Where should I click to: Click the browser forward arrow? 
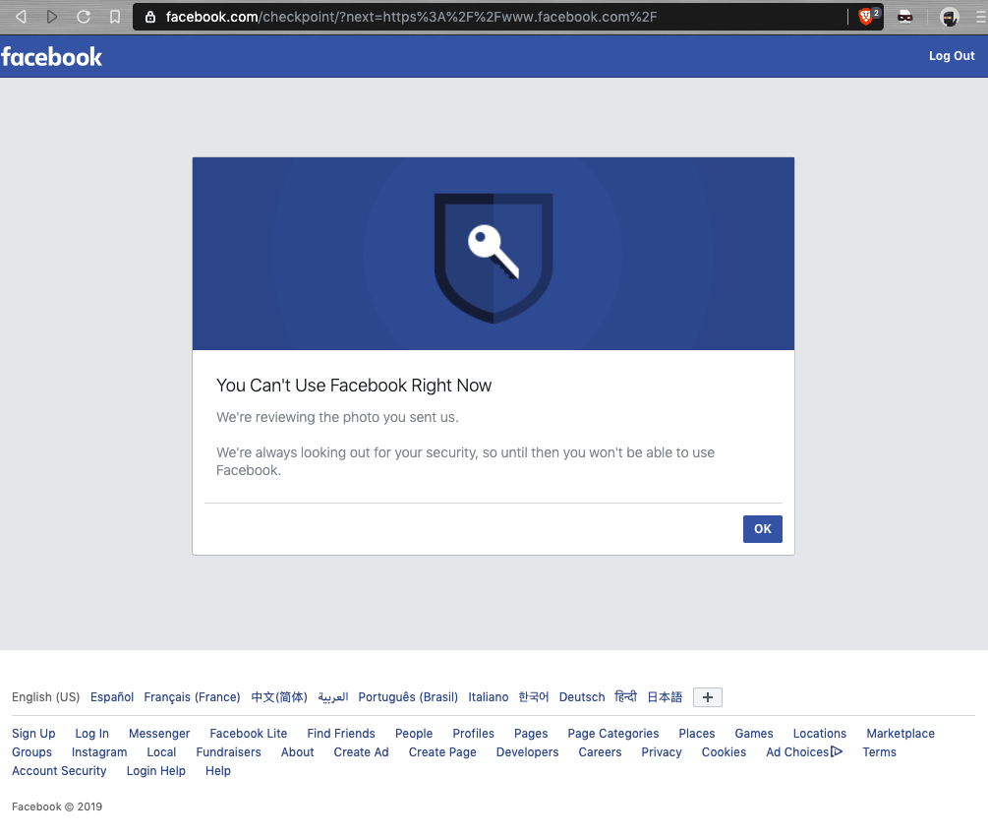coord(52,17)
